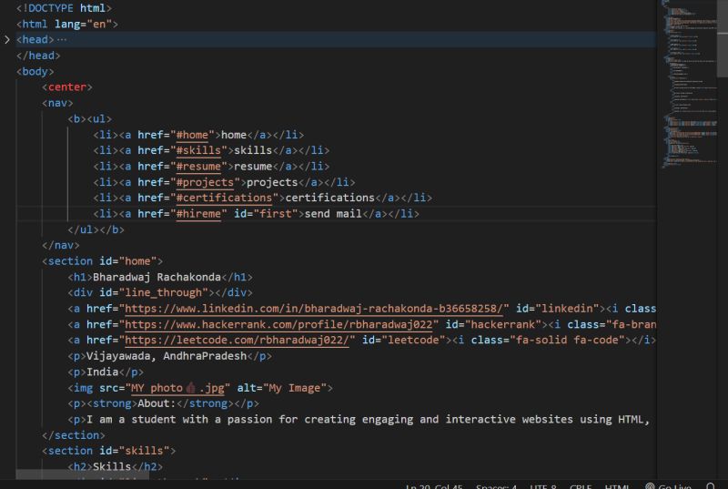Image resolution: width=728 pixels, height=489 pixels.
Task: Expand the folded head tag chevron
Action: point(7,40)
